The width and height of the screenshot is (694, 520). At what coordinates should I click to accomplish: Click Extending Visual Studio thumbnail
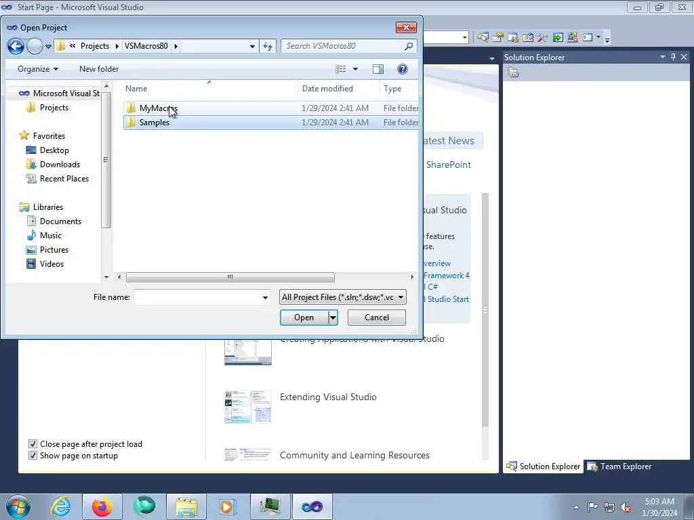click(248, 407)
